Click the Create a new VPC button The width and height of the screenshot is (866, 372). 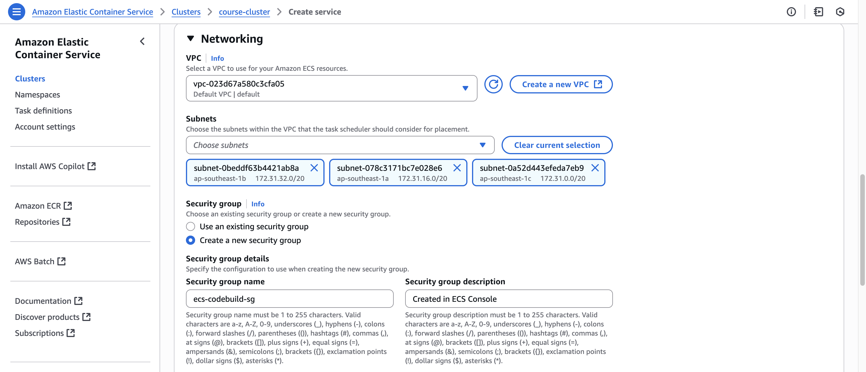pyautogui.click(x=561, y=84)
